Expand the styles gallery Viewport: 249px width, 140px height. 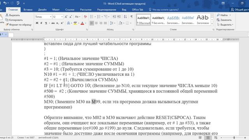click(212, 23)
